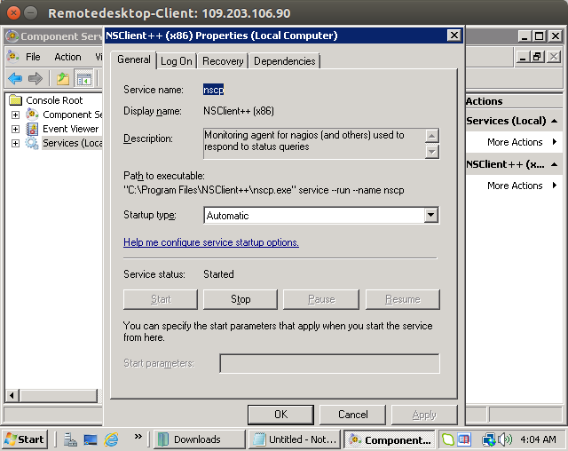The height and width of the screenshot is (451, 568).
Task: Click the description scroll up arrow
Action: coord(431,136)
